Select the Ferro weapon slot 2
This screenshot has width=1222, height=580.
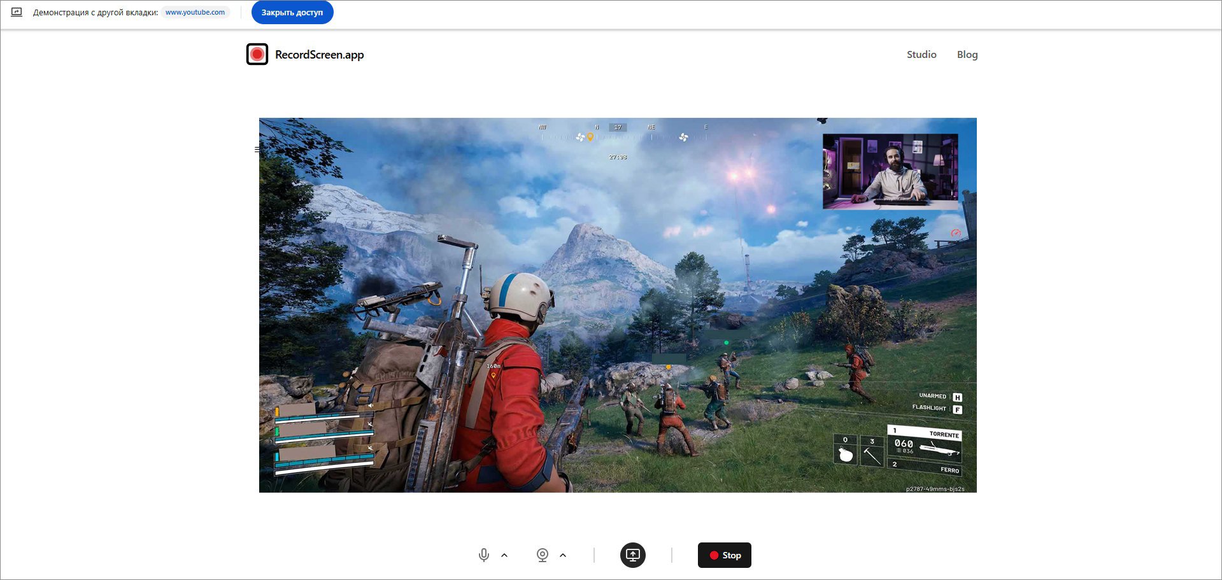925,468
